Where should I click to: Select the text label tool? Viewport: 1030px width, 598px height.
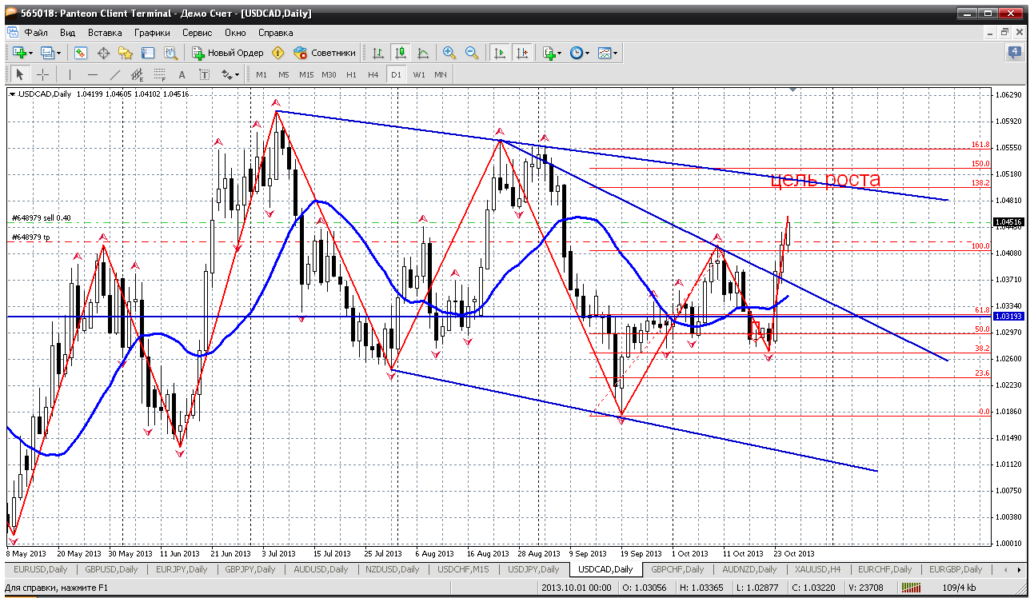pos(205,74)
